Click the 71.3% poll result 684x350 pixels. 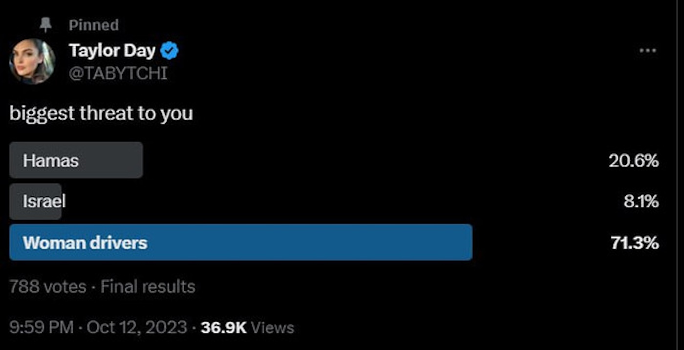[635, 243]
